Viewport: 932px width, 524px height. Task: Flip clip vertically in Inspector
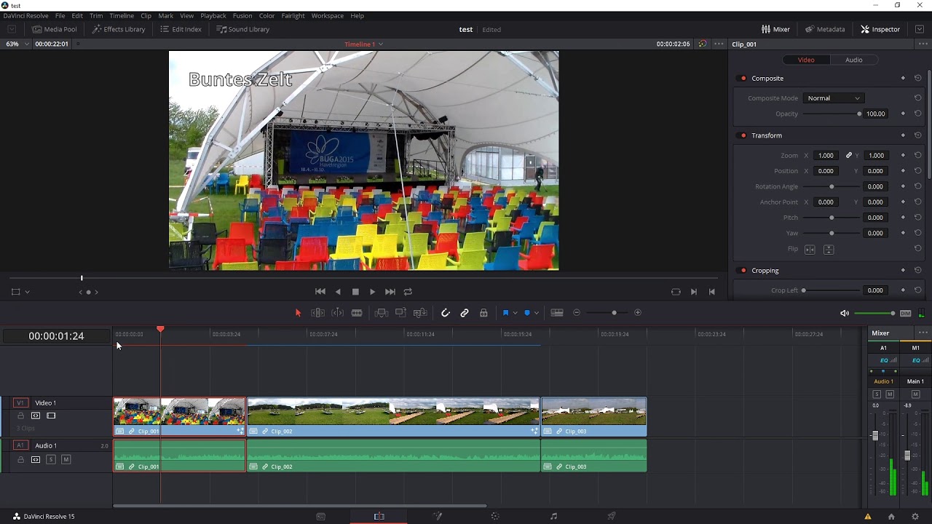(829, 249)
